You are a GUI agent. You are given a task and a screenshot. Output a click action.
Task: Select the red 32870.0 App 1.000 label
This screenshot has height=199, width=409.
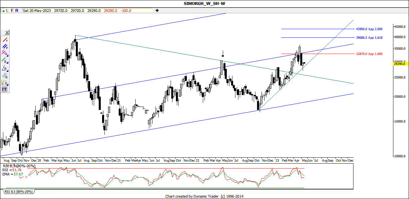coord(369,54)
